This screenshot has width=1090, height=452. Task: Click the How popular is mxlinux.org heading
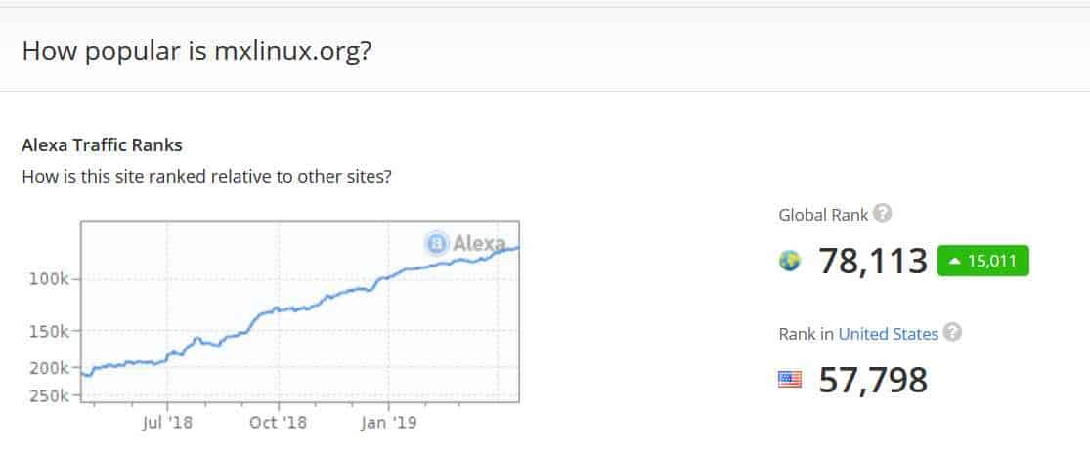(x=196, y=52)
